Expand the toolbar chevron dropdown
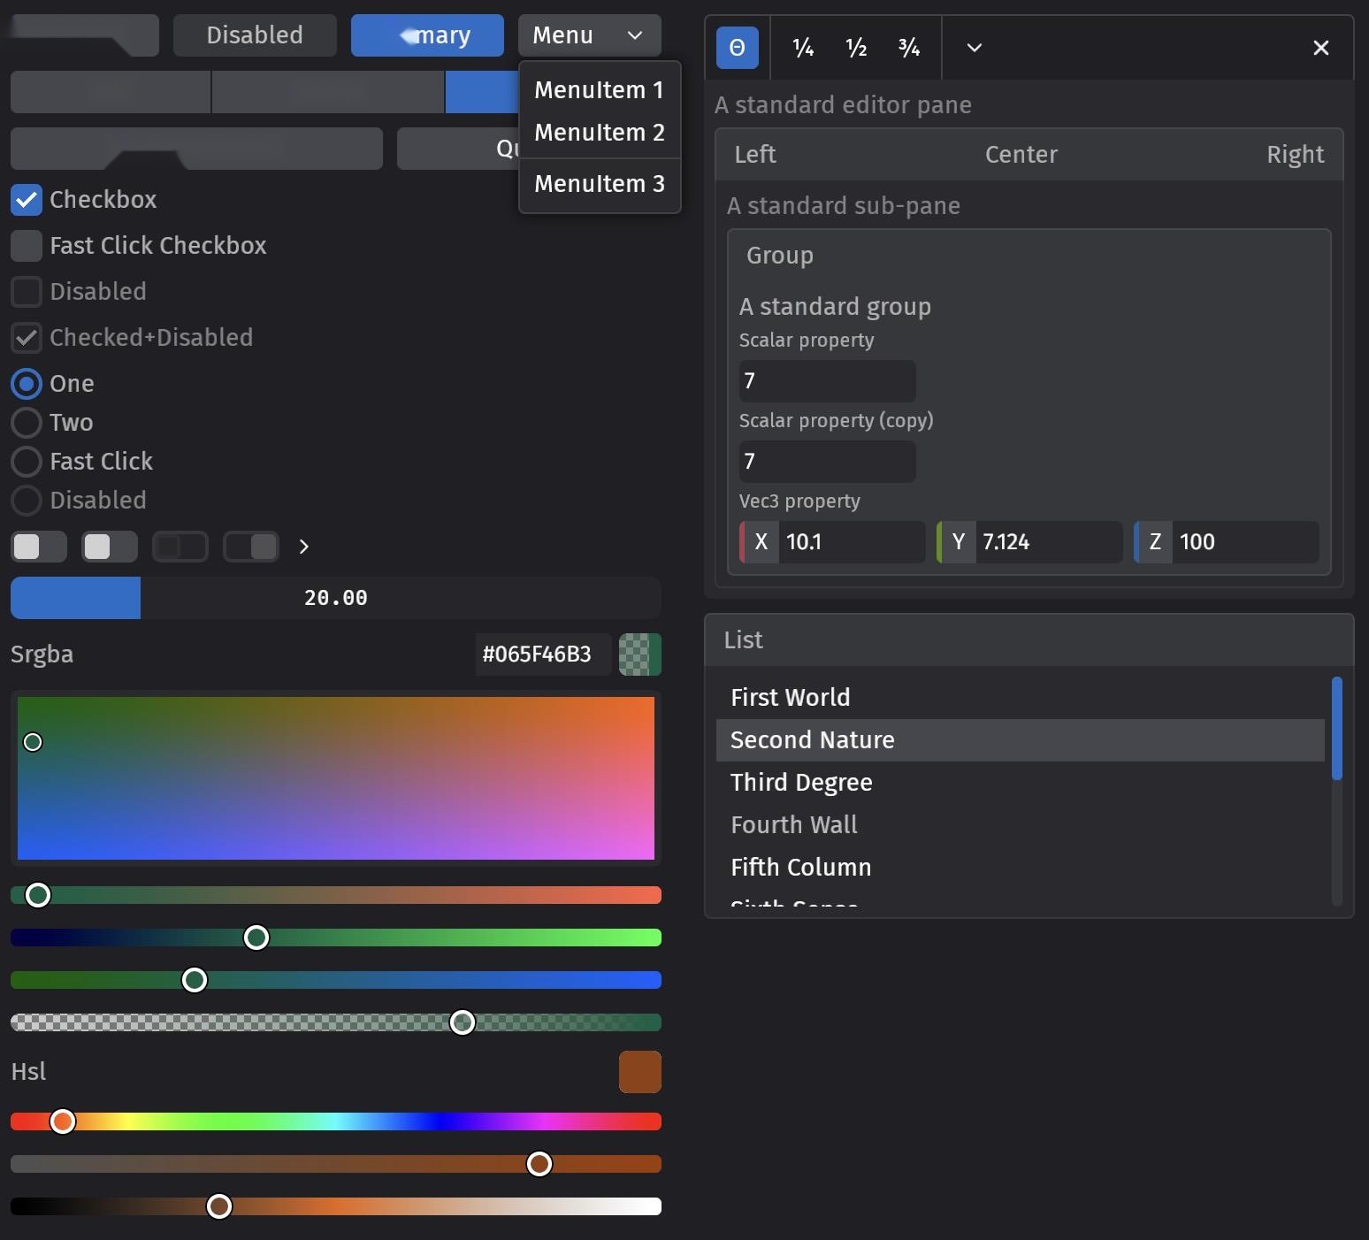1369x1240 pixels. 975,48
